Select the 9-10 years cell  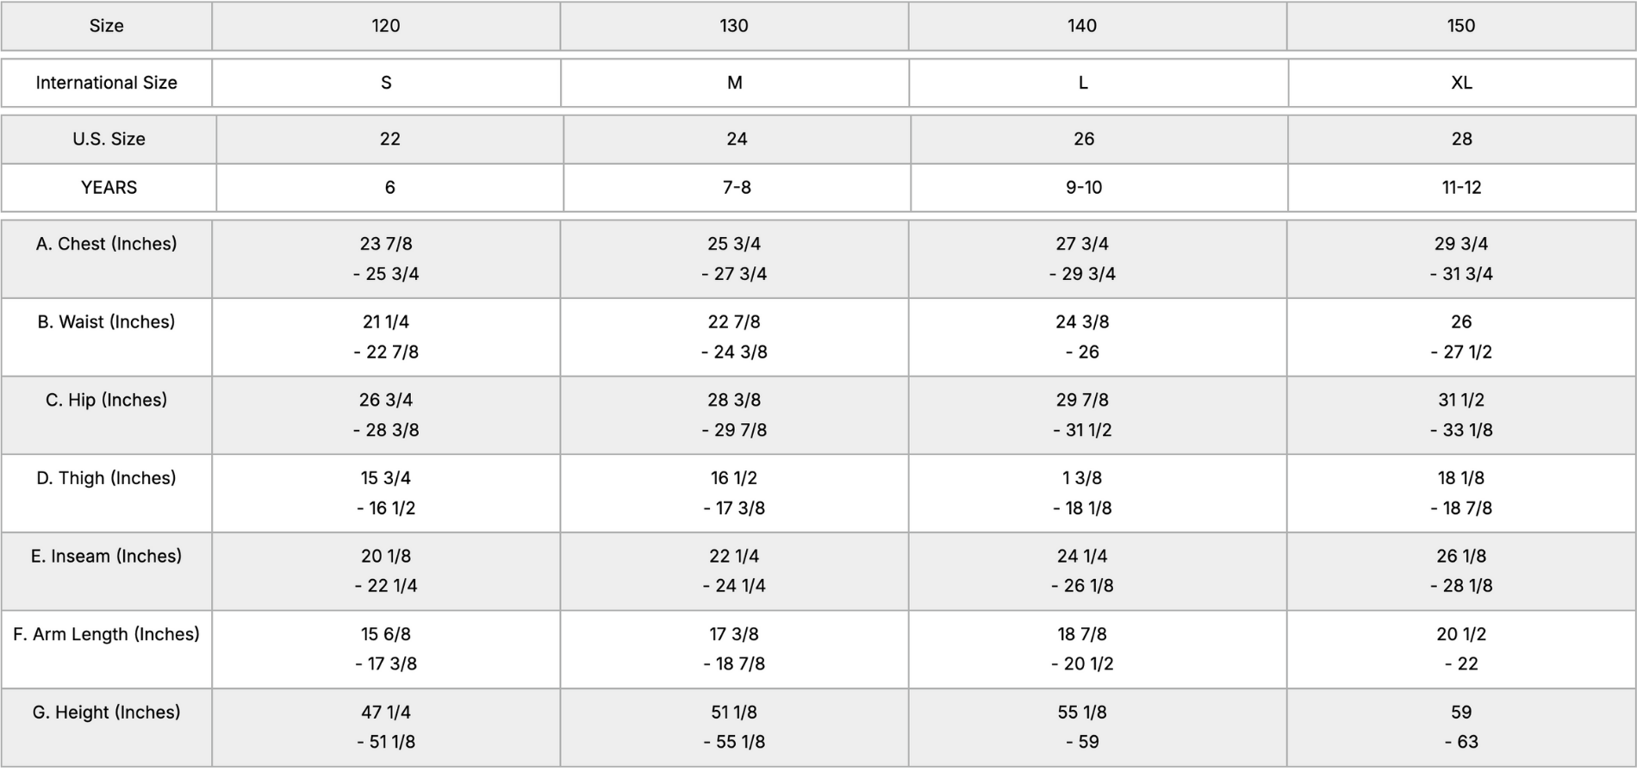pos(1084,188)
